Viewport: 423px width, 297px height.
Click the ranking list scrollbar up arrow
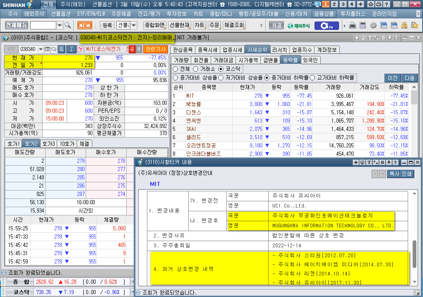(x=414, y=87)
